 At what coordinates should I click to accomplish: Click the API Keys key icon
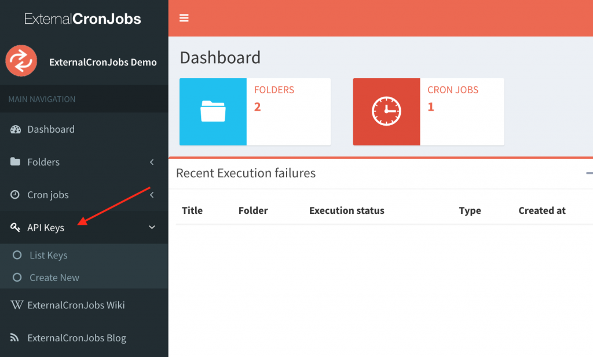(15, 227)
